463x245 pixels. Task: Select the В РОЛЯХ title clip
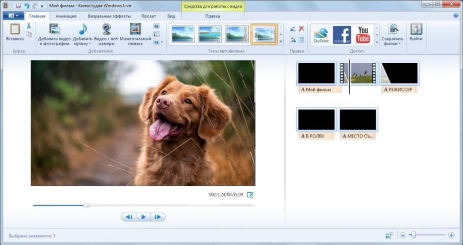pos(316,120)
